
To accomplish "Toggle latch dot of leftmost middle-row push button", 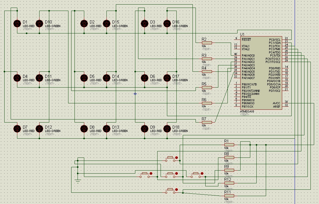I will click(151, 174).
